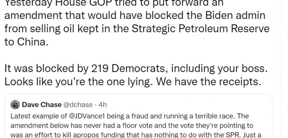Open Dave Chase's profile avatar

click(15, 105)
